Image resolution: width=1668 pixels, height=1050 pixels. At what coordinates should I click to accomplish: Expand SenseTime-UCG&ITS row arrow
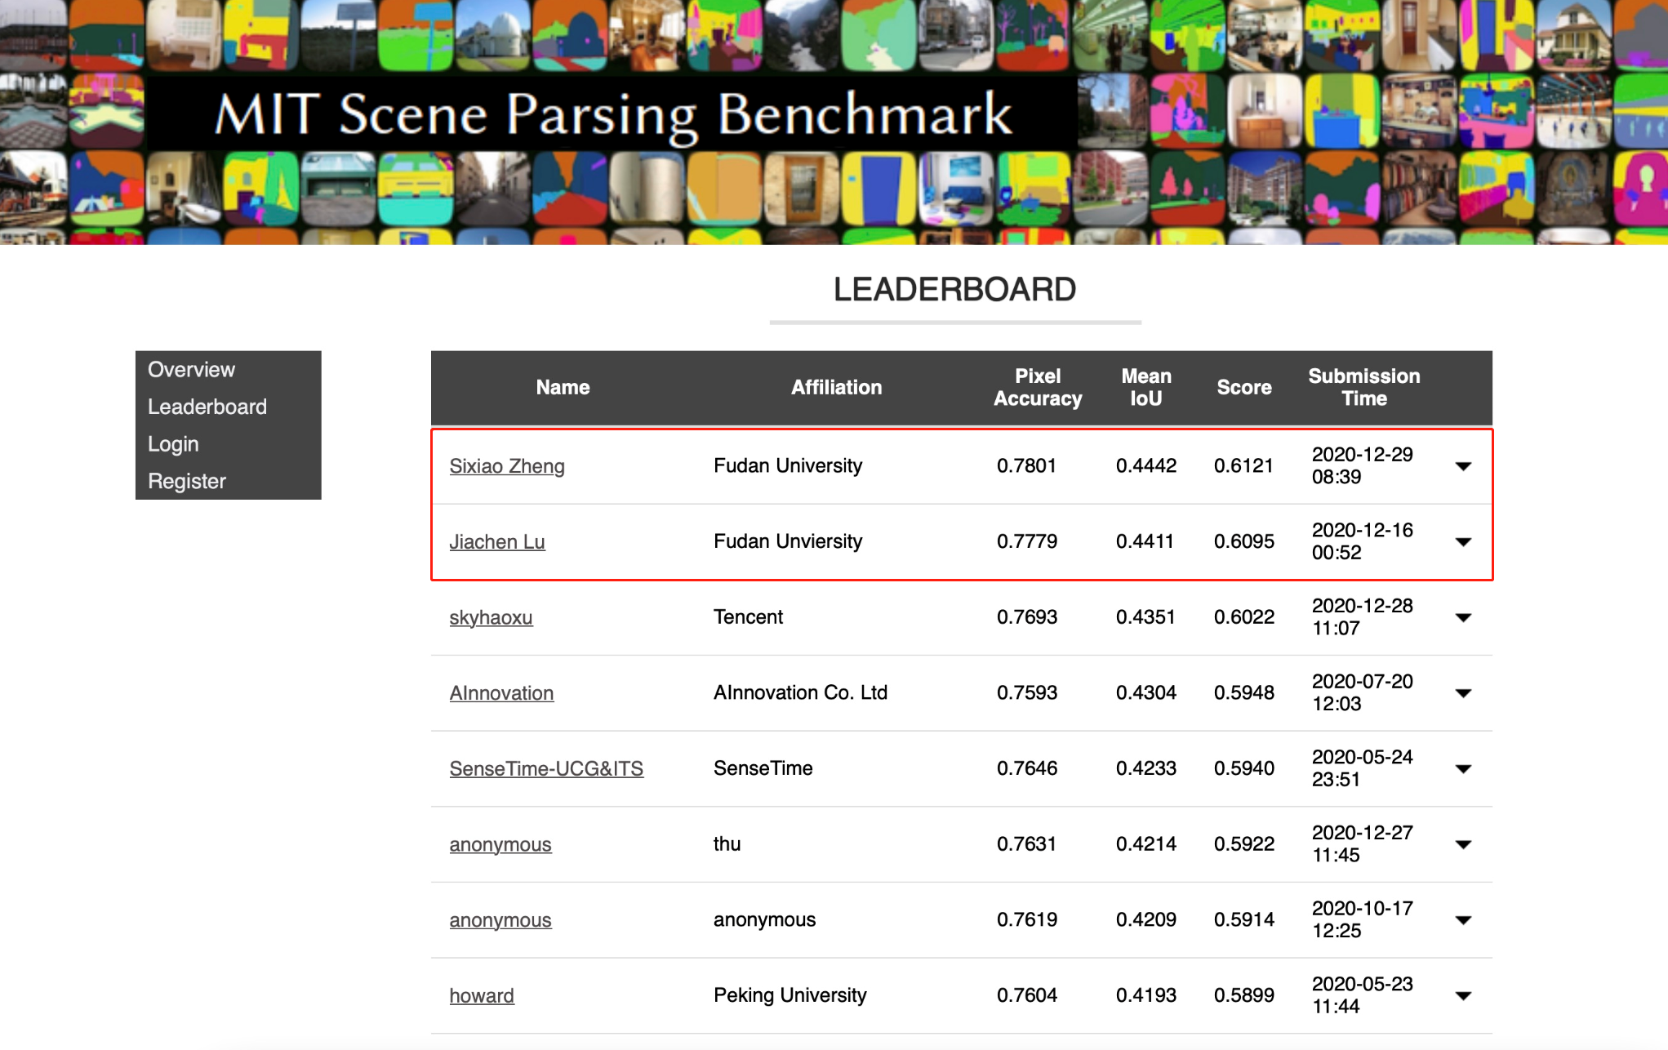1463,769
